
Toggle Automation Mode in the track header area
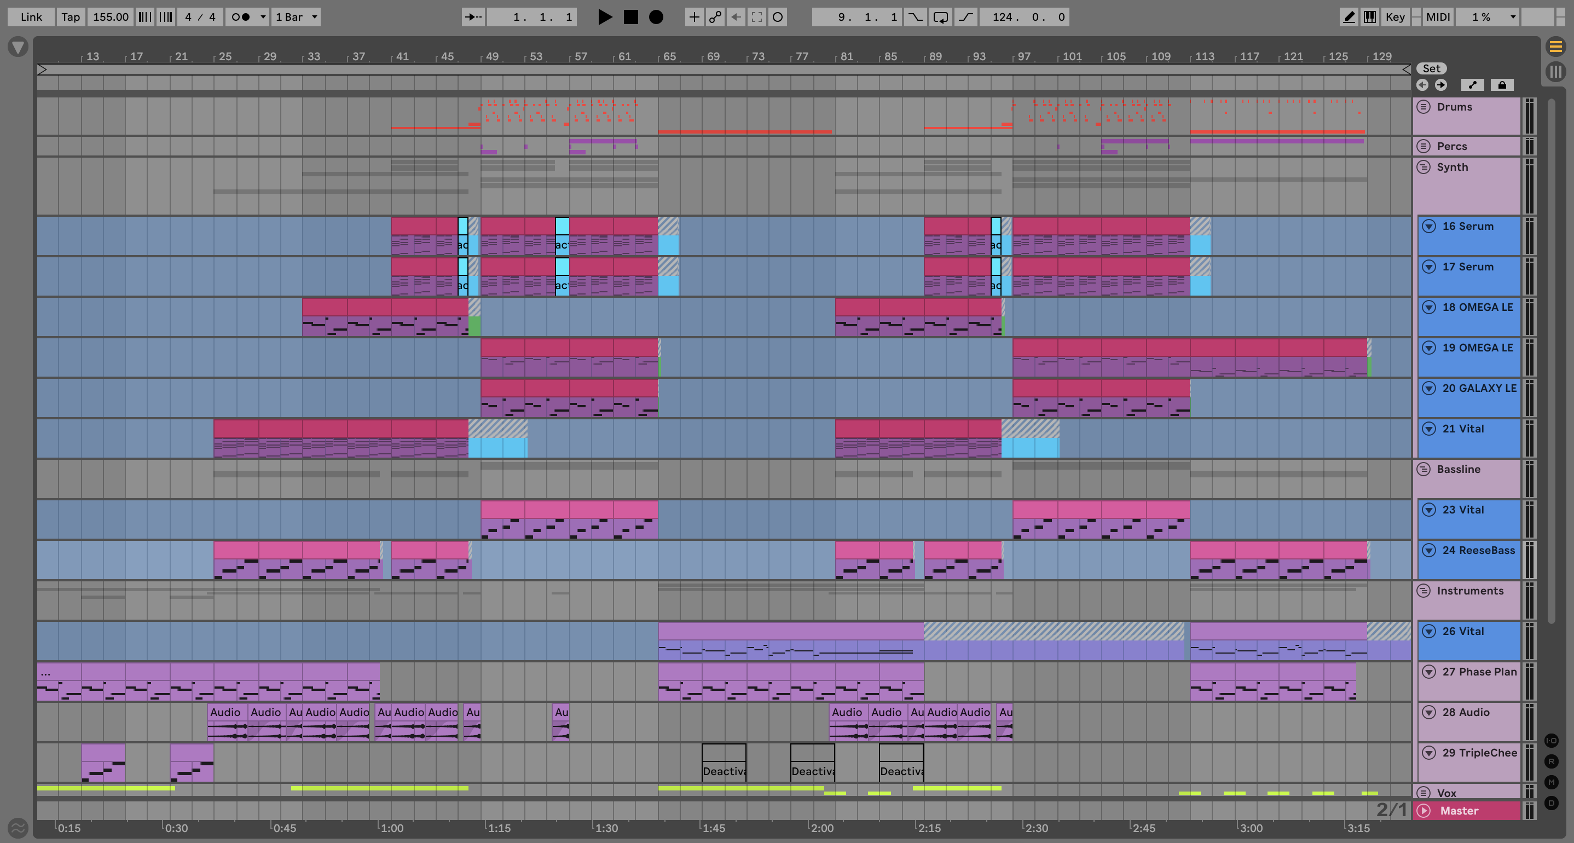click(x=1473, y=85)
